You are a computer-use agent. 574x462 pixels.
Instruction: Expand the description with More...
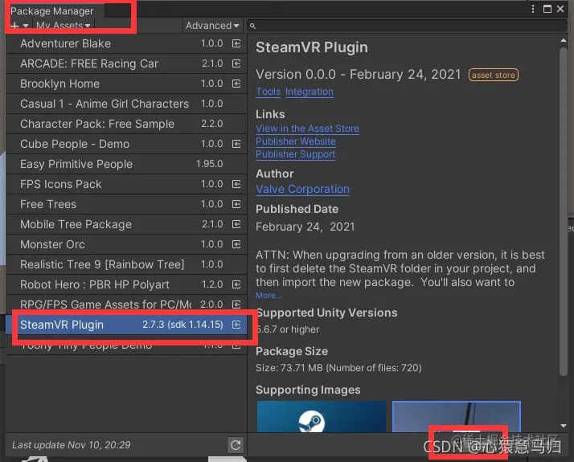coord(269,295)
